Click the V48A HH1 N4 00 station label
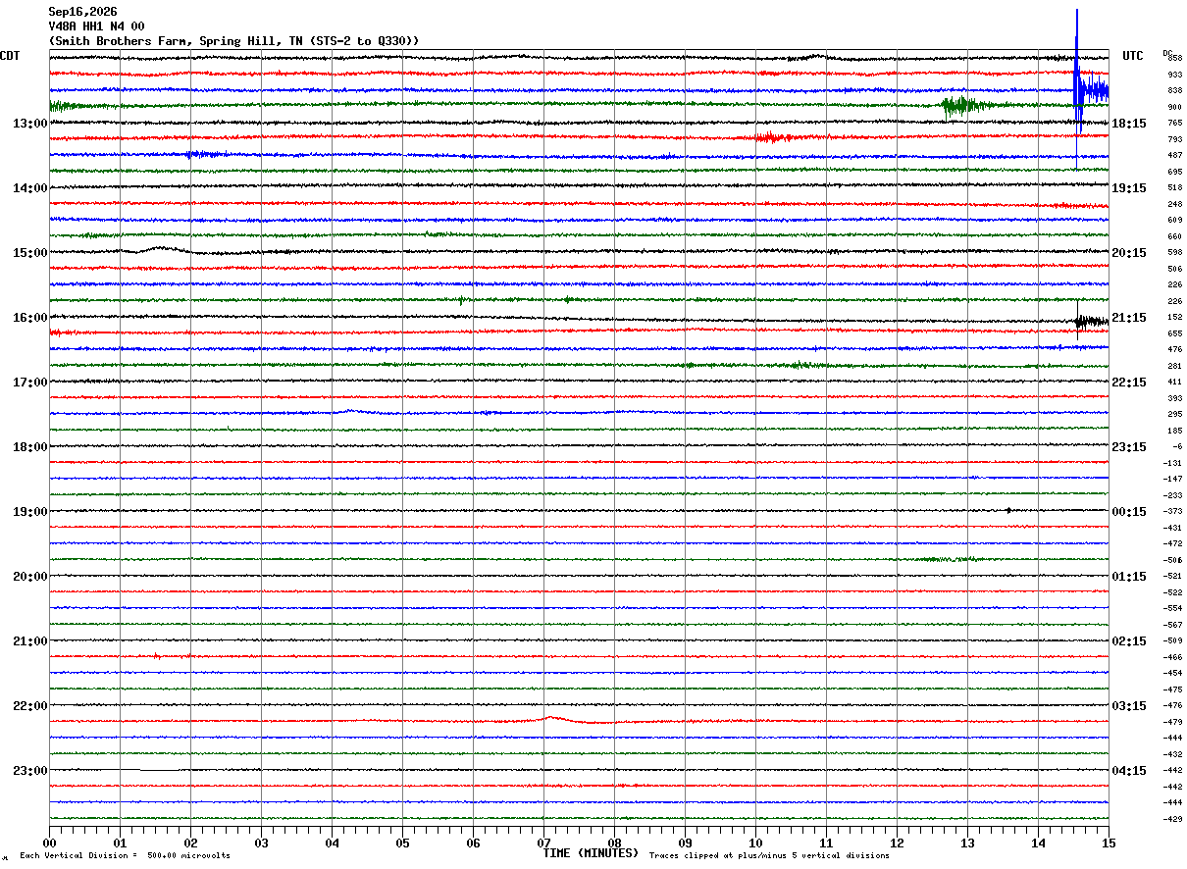This screenshot has height=869, width=1187. pyautogui.click(x=96, y=26)
